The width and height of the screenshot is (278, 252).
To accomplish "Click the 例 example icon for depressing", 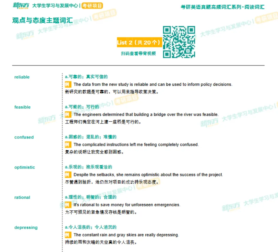I will 68,235.
